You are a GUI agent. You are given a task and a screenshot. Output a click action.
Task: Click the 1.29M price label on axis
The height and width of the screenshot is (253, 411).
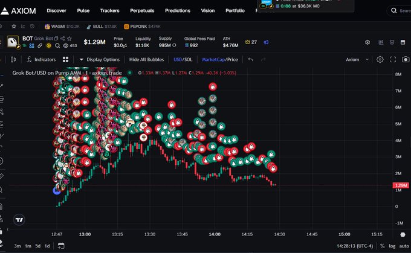pyautogui.click(x=401, y=185)
